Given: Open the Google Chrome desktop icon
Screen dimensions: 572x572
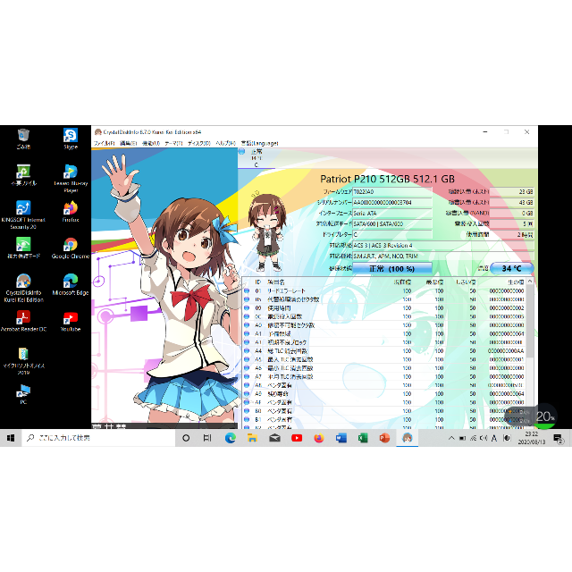Looking at the screenshot, I should [71, 248].
